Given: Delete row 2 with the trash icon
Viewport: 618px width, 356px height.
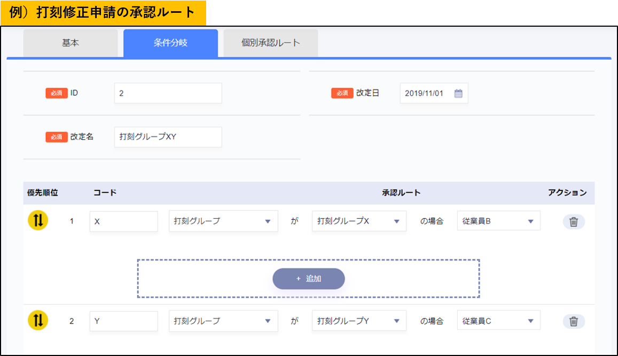Looking at the screenshot, I should point(573,321).
